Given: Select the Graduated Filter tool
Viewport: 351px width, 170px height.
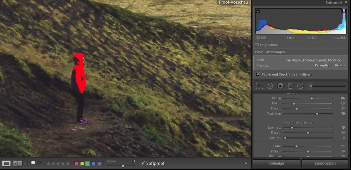Looking at the screenshot, I should pyautogui.click(x=290, y=86).
